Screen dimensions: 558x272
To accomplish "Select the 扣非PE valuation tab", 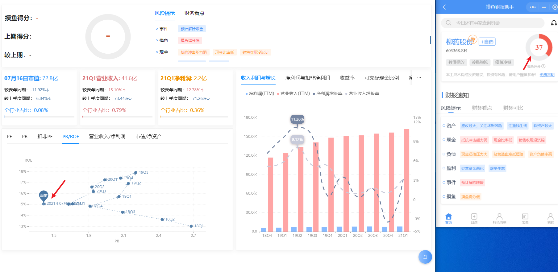I will pos(45,137).
